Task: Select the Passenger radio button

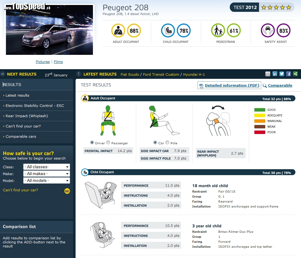Action: click(108, 143)
